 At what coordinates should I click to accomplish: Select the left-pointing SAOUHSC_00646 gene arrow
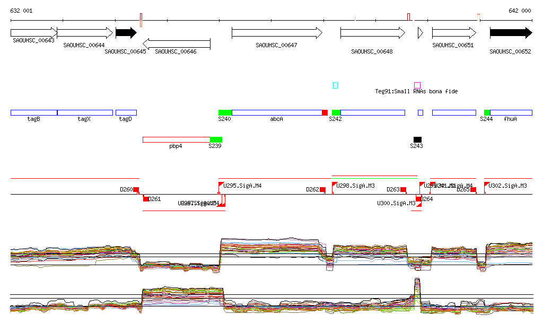pos(177,44)
